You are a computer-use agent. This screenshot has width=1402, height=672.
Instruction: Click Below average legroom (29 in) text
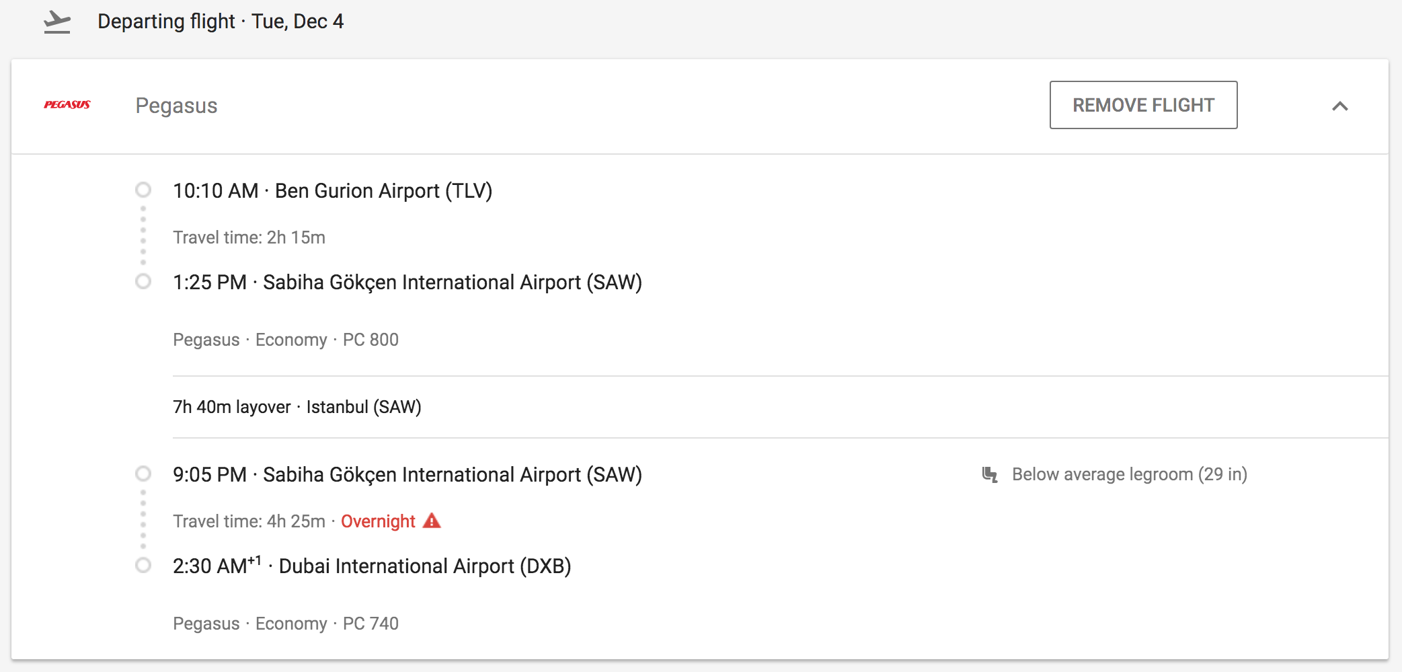point(1129,475)
